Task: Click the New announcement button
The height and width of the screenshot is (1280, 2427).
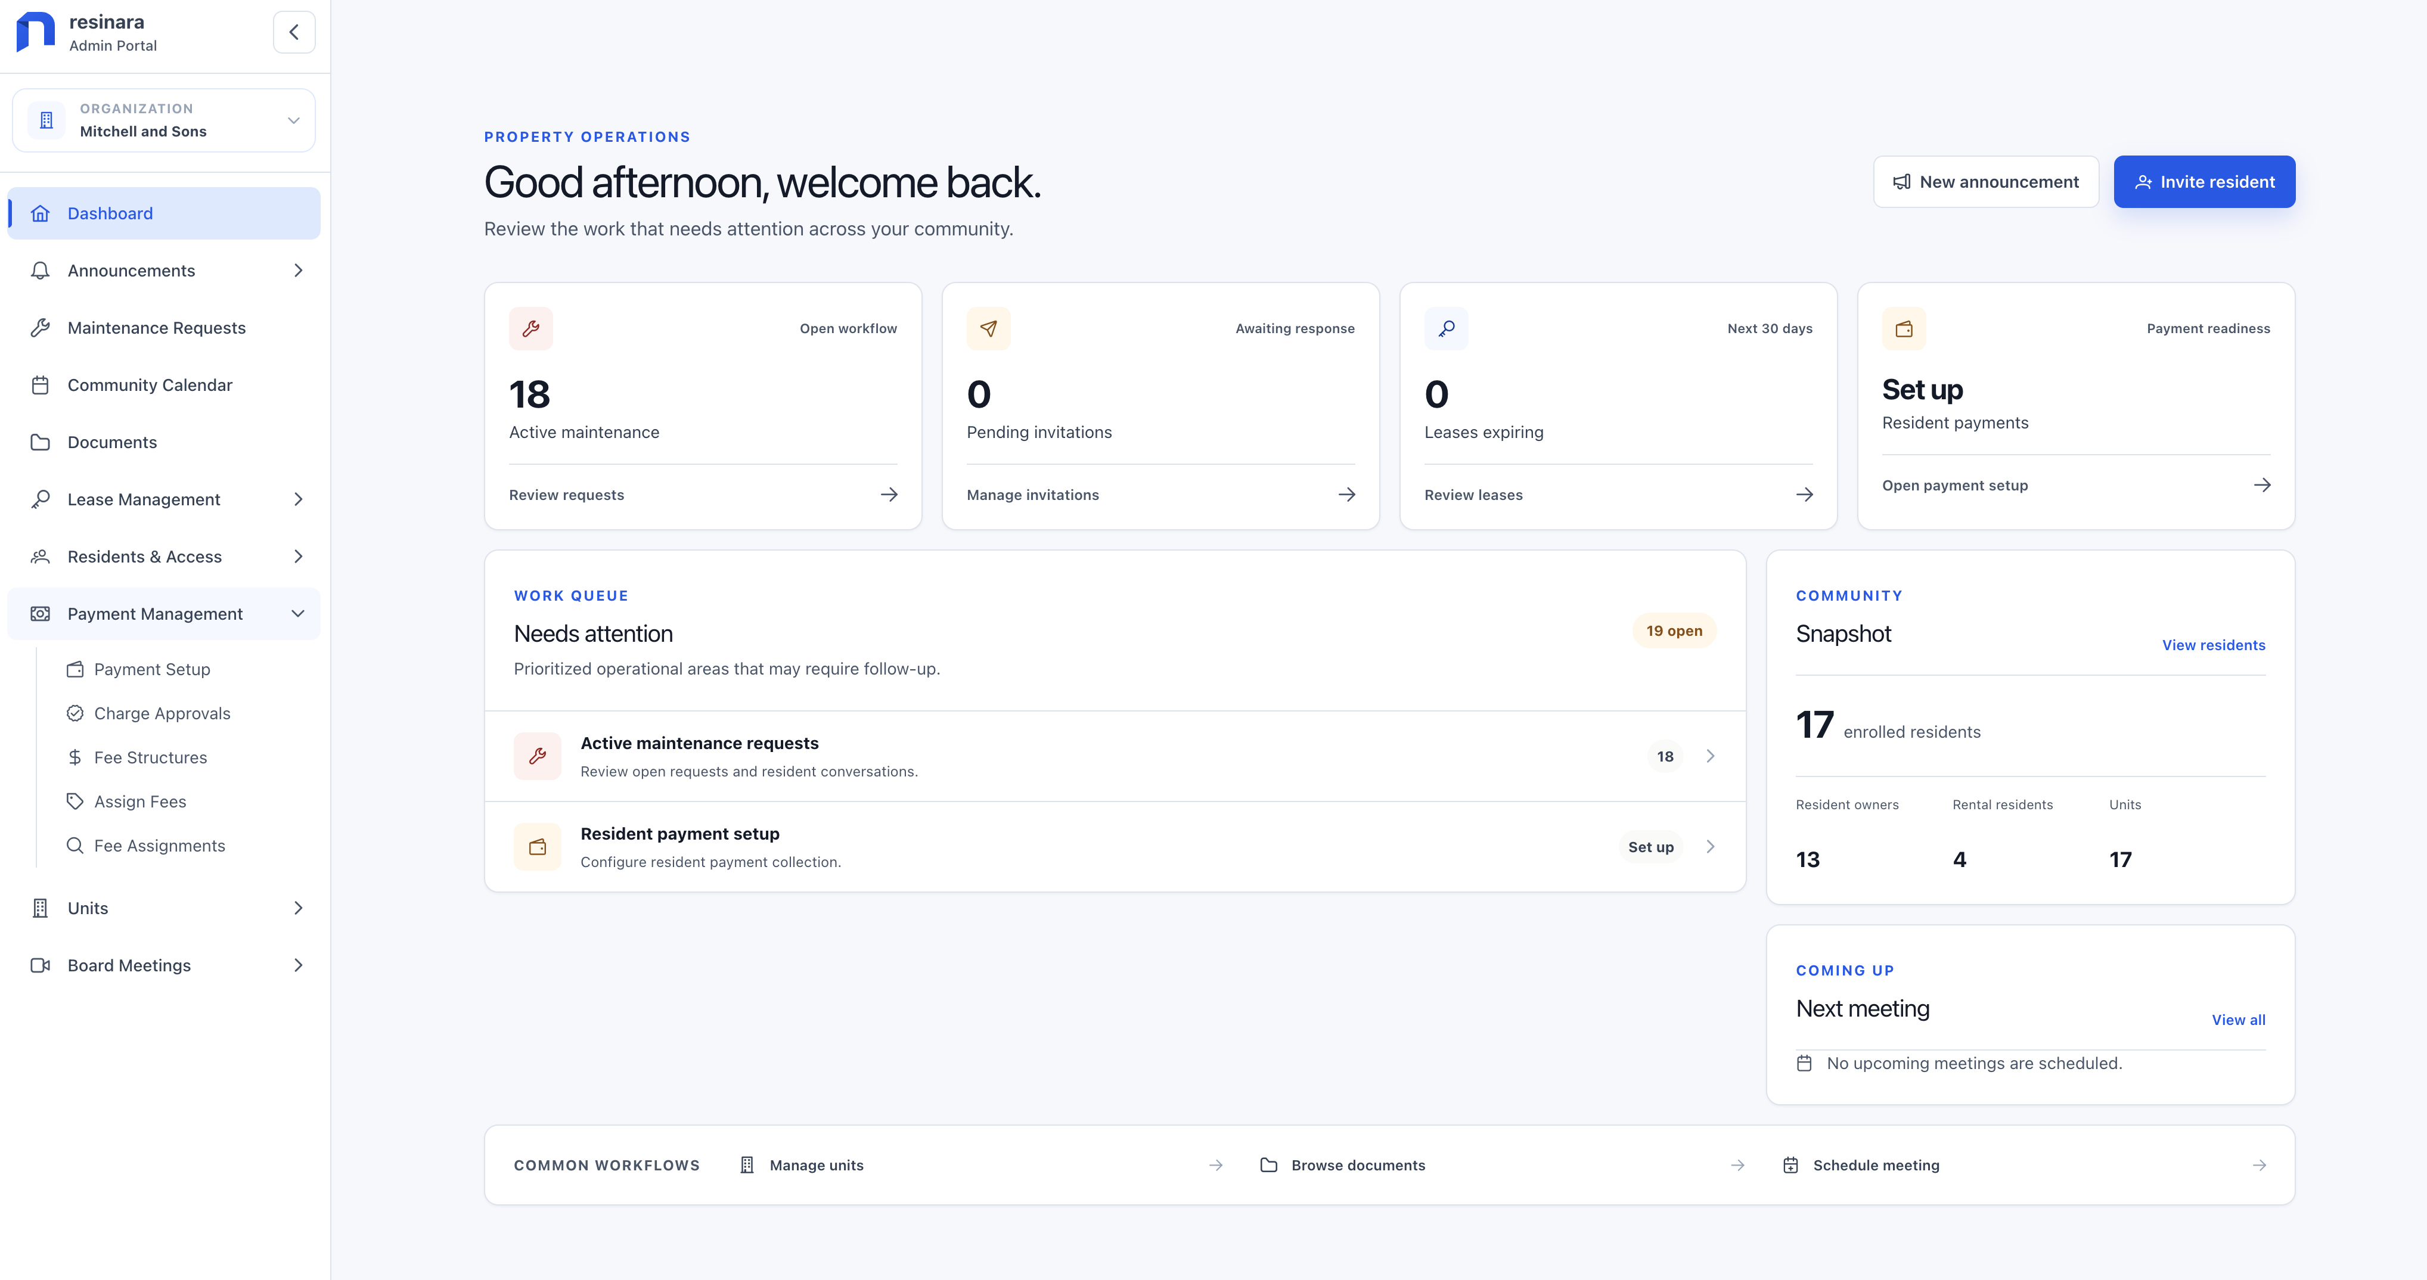Action: pos(1986,182)
